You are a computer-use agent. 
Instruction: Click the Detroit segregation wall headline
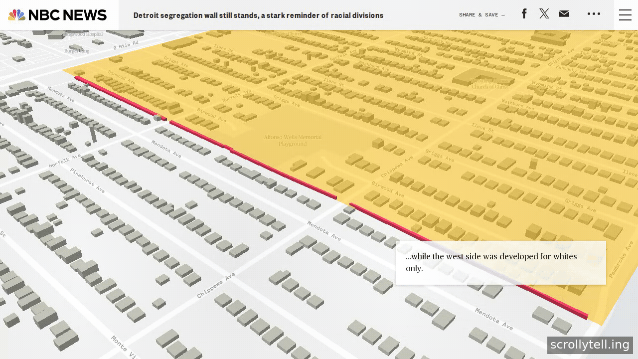pyautogui.click(x=258, y=15)
